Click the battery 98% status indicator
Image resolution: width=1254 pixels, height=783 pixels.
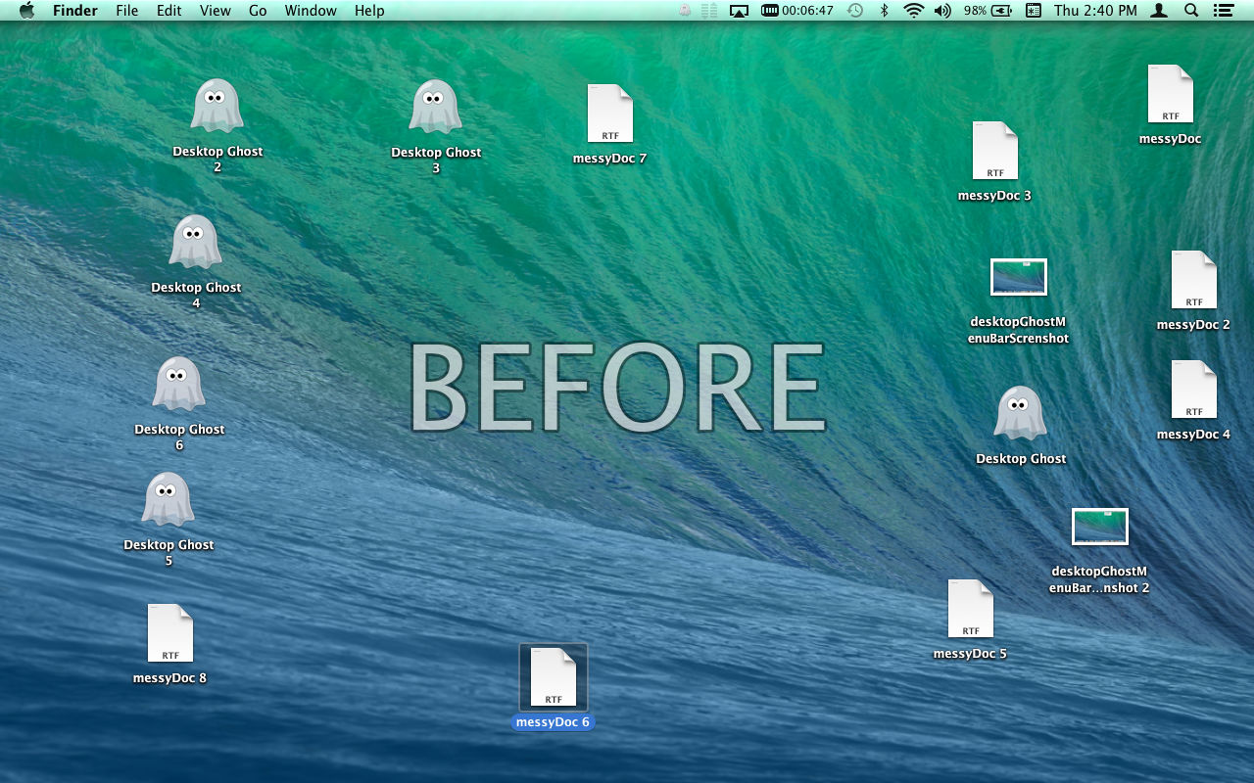click(x=988, y=11)
